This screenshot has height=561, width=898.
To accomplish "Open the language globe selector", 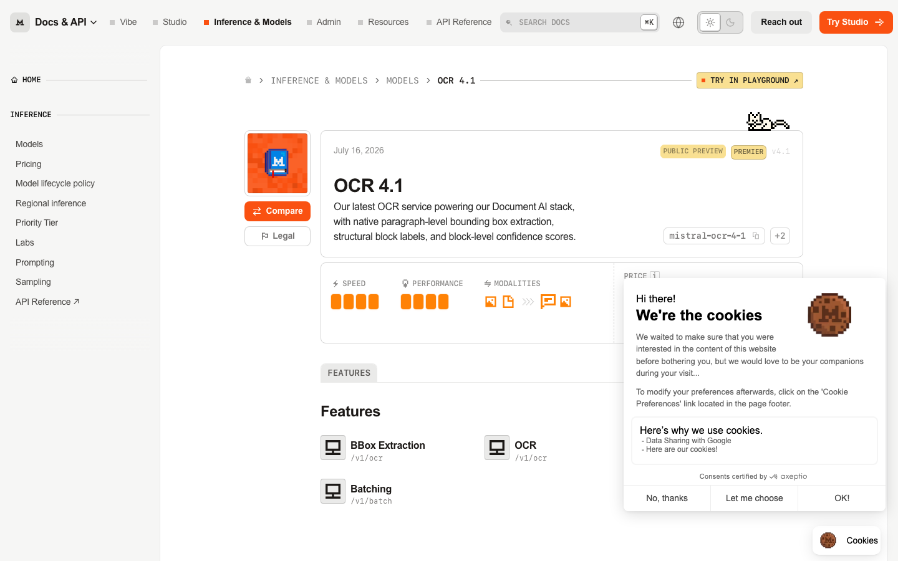I will (678, 22).
